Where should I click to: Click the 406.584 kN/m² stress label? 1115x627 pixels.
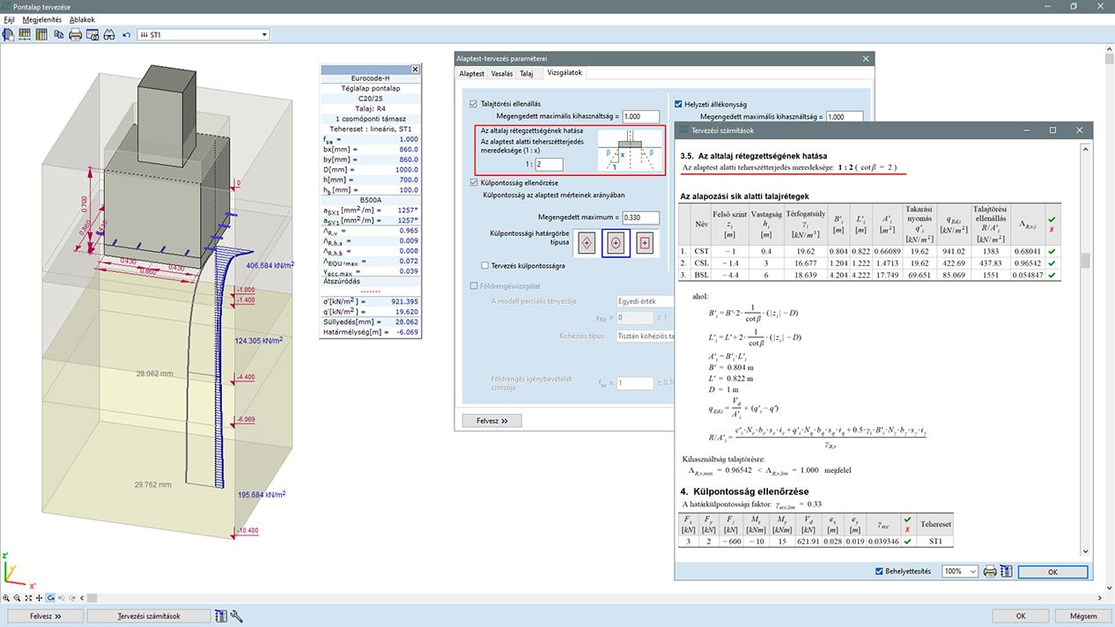(x=270, y=264)
